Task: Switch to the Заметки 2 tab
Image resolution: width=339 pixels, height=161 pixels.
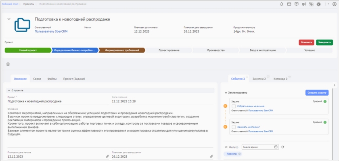Action: [x=259, y=79]
